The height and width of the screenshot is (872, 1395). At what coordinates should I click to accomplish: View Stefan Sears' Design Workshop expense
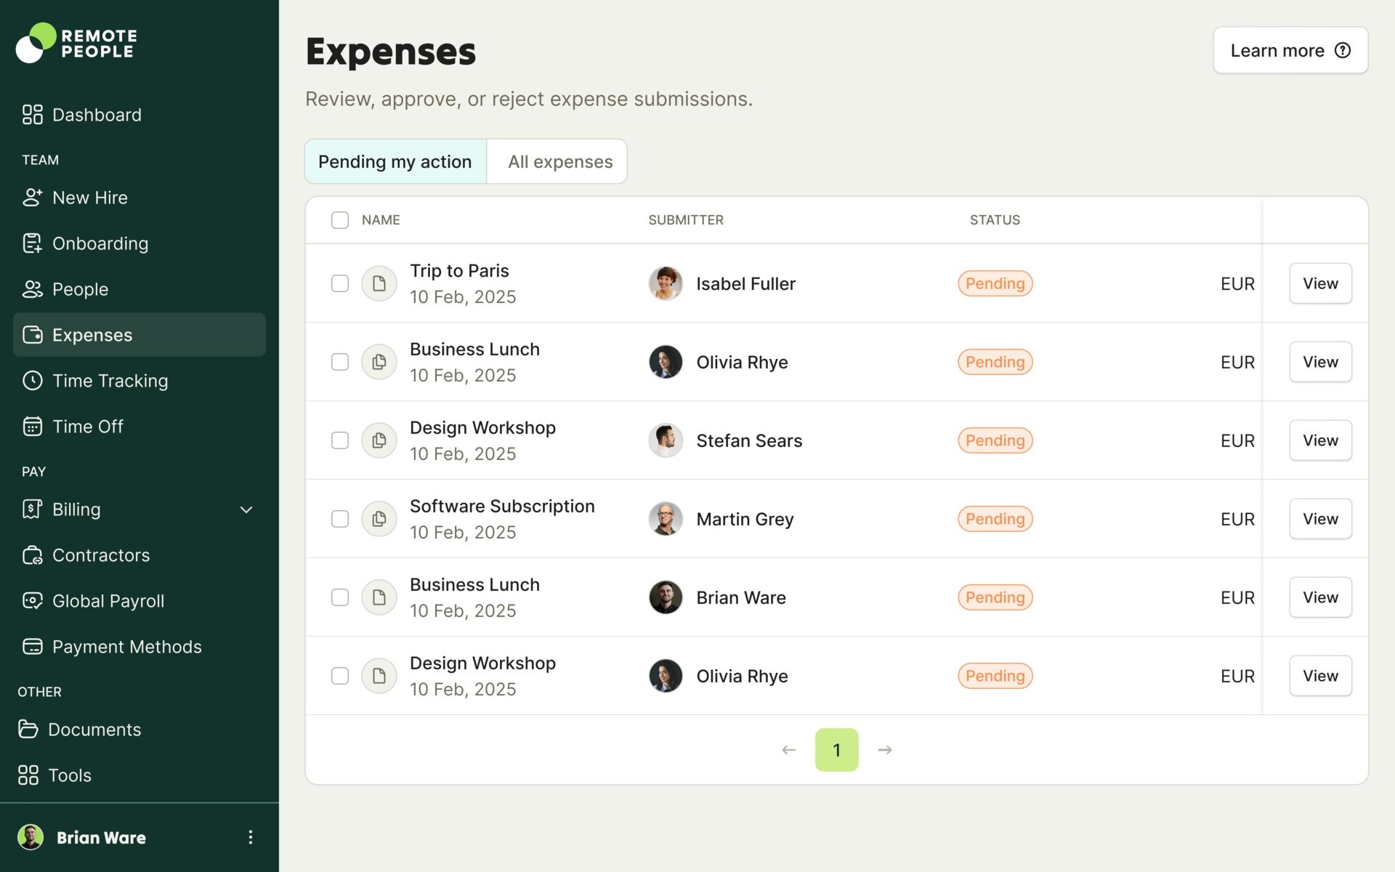click(1319, 440)
